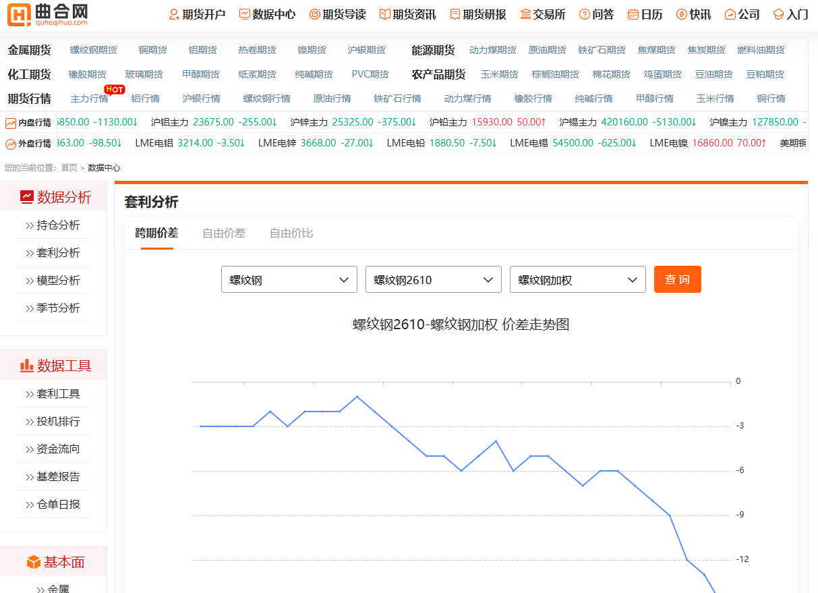The height and width of the screenshot is (593, 818).
Task: Click the 数据中心 chart icon
Action: tap(244, 14)
